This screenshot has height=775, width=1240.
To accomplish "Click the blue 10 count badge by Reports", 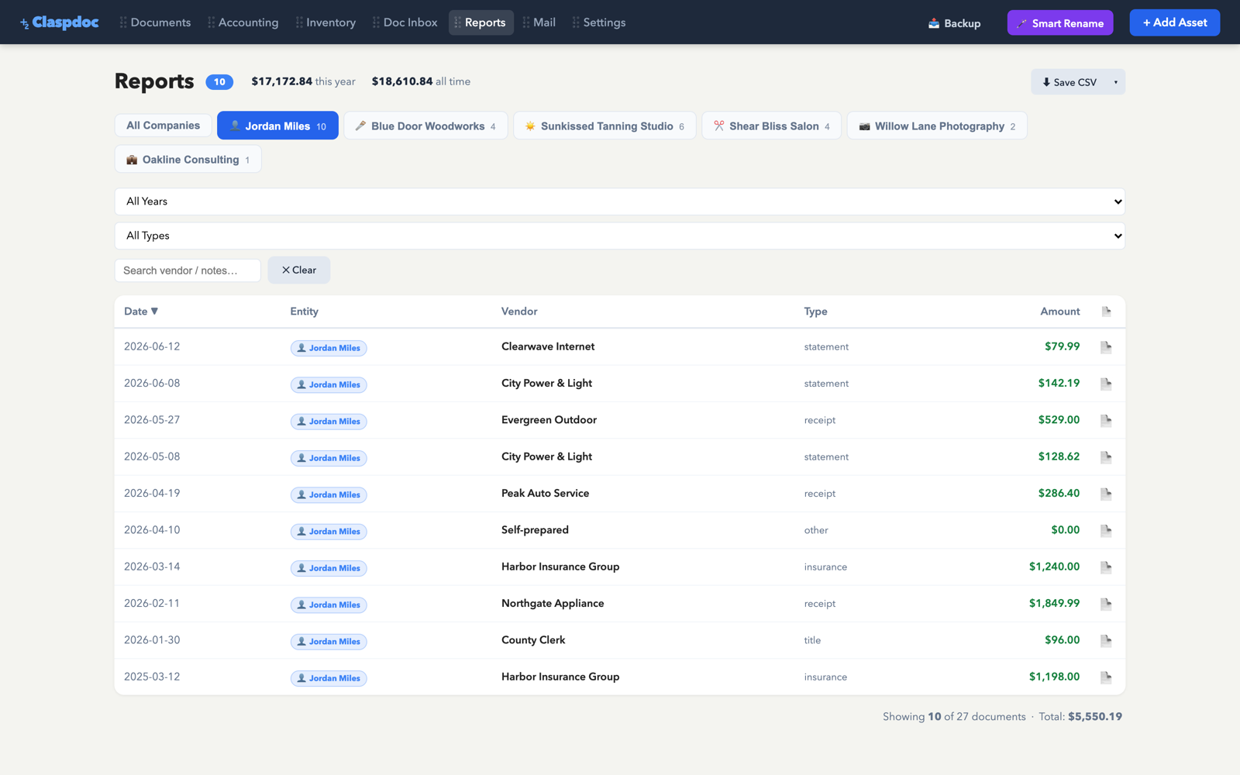I will pyautogui.click(x=219, y=81).
